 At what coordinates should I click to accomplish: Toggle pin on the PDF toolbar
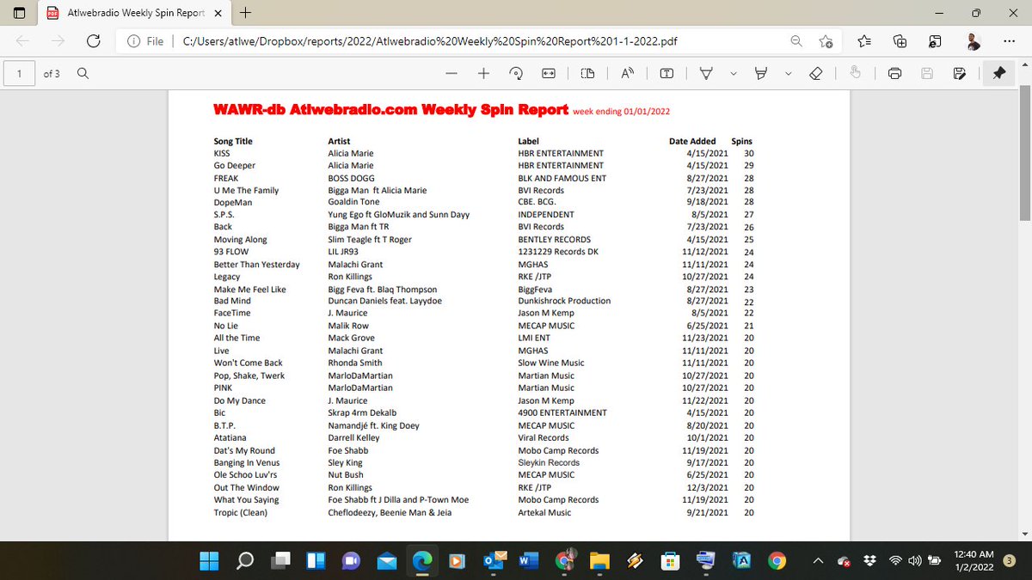point(998,74)
